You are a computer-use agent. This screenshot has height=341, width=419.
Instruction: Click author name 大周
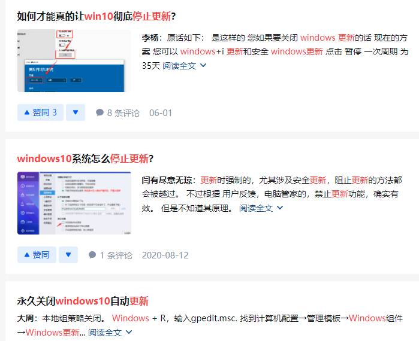pos(25,318)
